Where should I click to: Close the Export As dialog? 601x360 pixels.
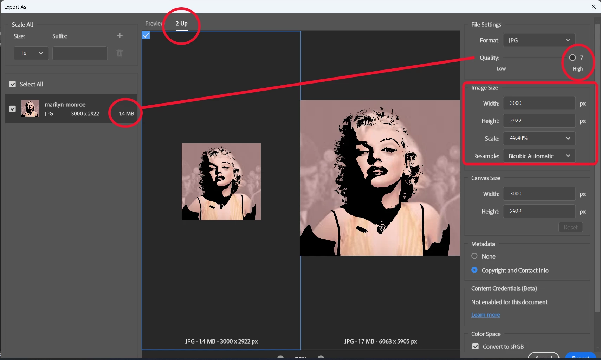594,7
